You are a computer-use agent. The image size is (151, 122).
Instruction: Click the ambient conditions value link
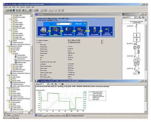[74, 40]
